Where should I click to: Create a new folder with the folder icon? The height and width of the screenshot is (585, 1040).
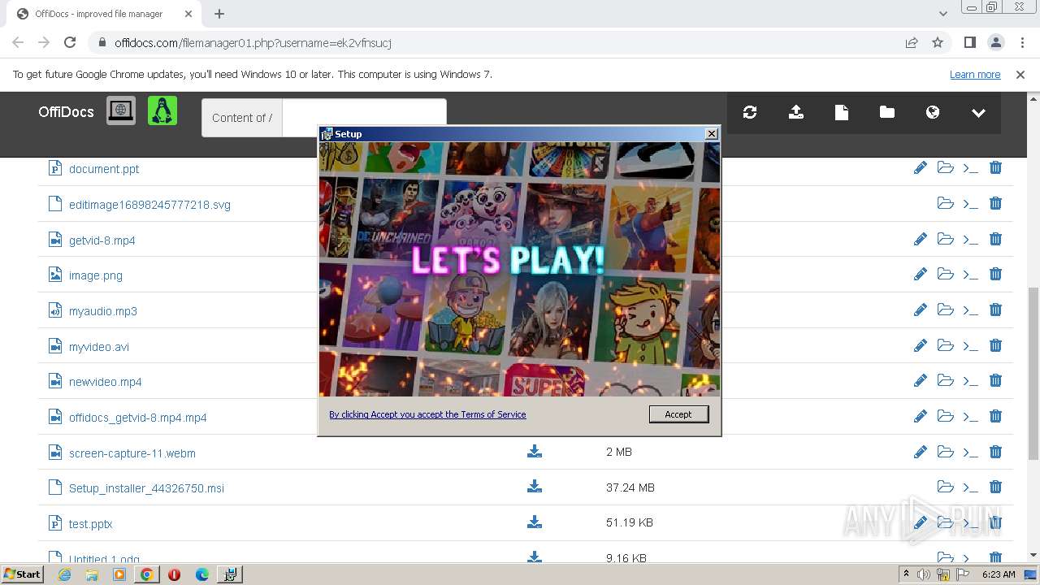(887, 113)
